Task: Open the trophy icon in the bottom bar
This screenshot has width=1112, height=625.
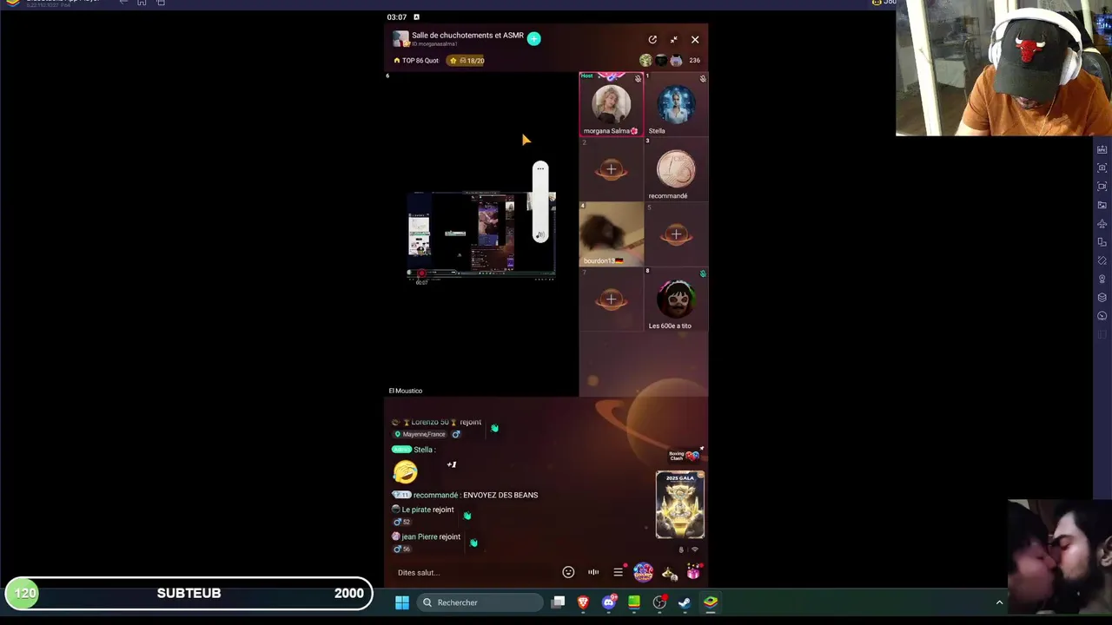Action: click(669, 572)
